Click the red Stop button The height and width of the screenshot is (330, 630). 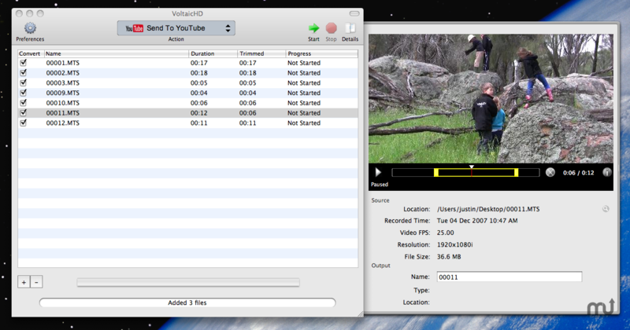point(331,28)
